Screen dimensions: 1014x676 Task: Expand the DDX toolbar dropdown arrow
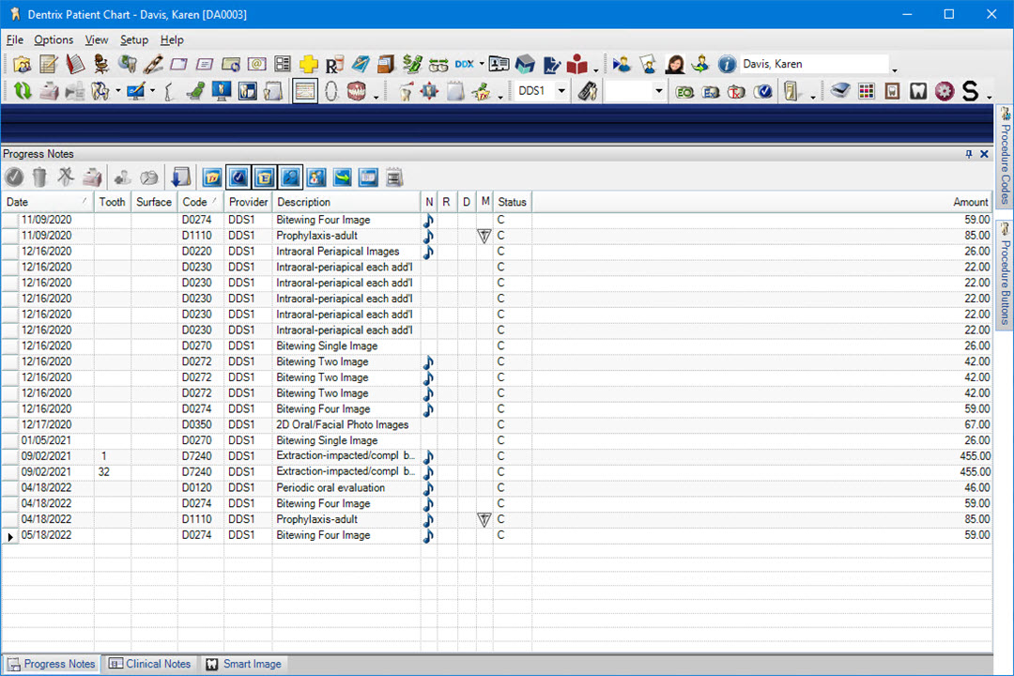[x=482, y=65]
